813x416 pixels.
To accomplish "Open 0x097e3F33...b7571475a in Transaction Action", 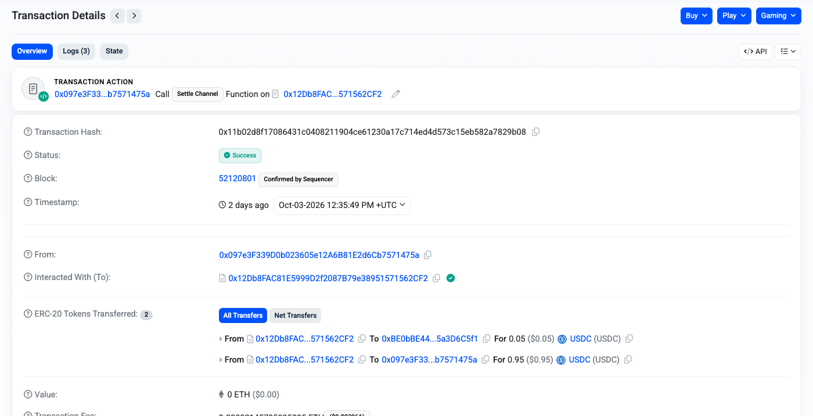I will [102, 94].
